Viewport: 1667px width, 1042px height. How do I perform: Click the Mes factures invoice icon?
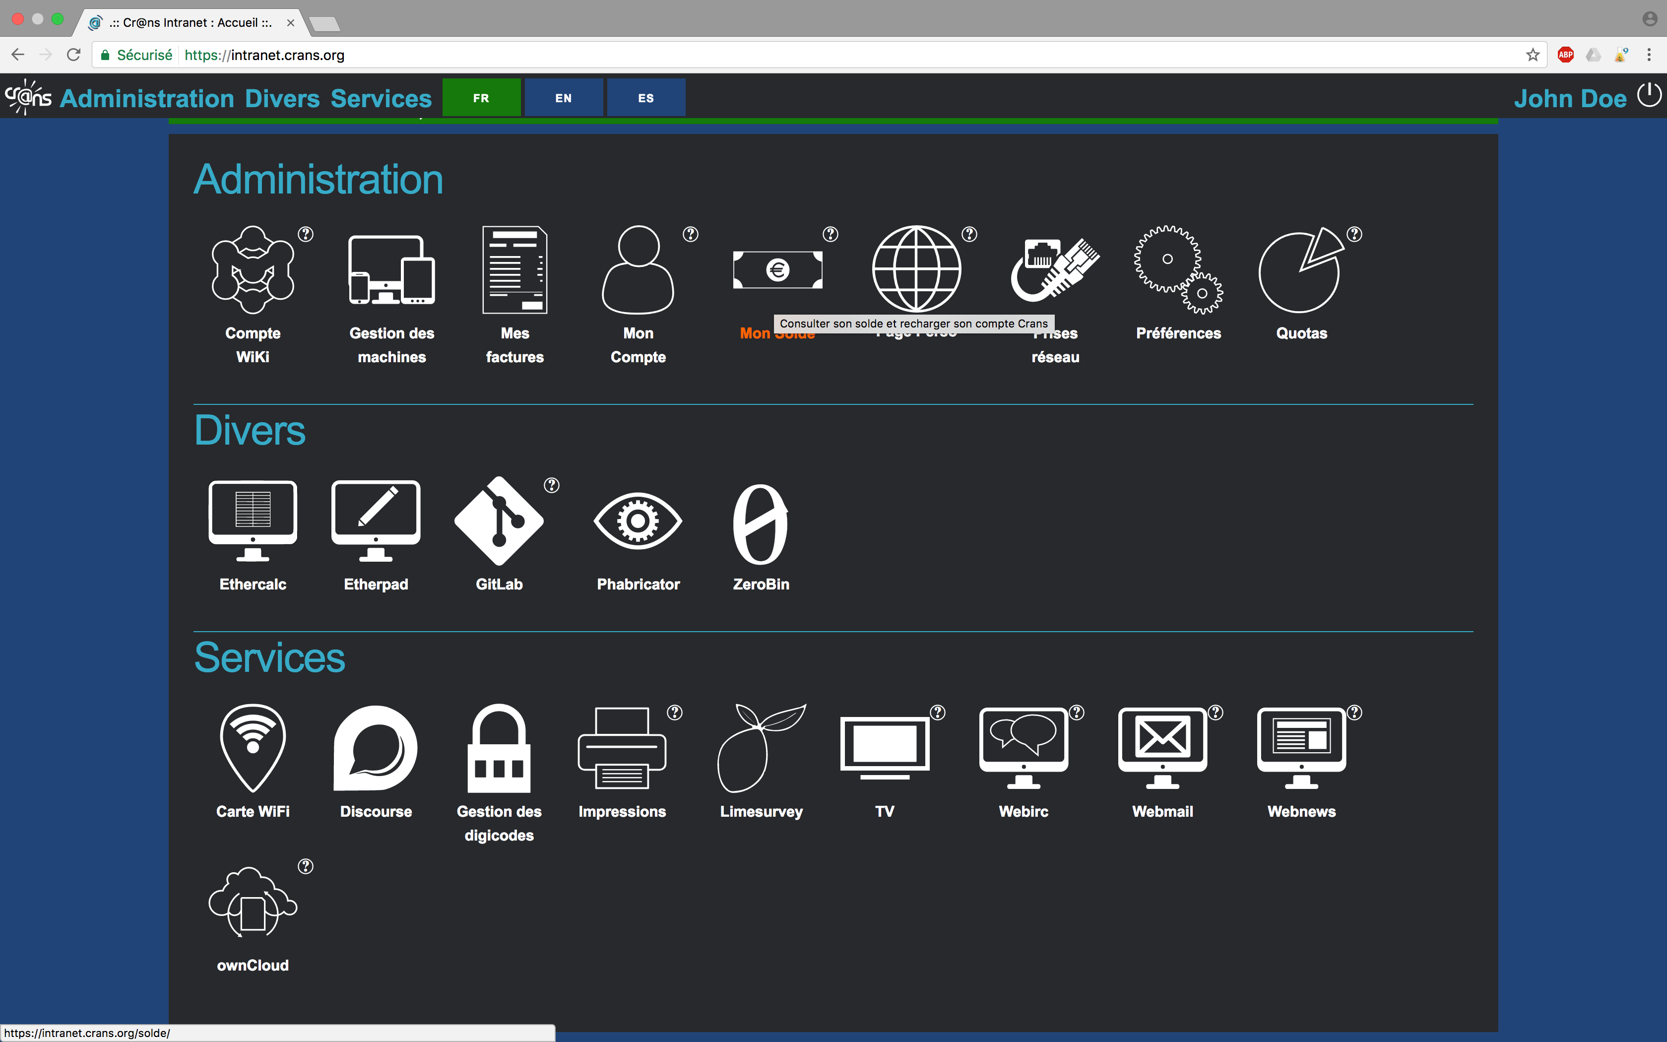(x=514, y=270)
